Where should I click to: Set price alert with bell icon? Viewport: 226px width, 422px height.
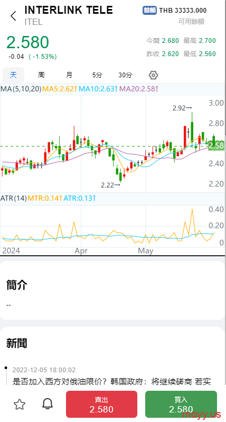(x=48, y=403)
